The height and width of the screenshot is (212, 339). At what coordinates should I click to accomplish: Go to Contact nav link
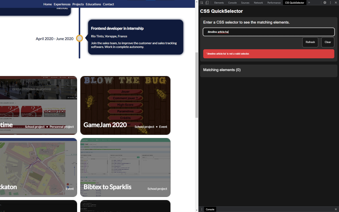108,4
